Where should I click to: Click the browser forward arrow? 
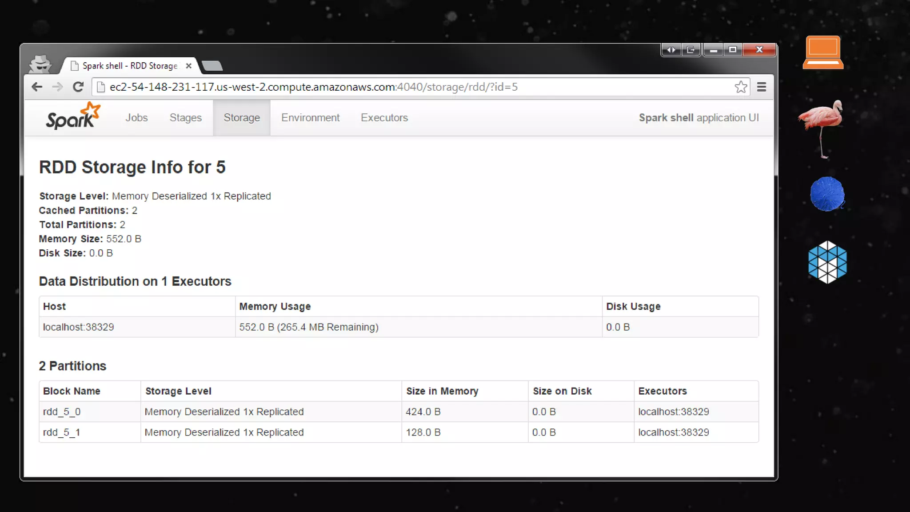click(x=57, y=87)
